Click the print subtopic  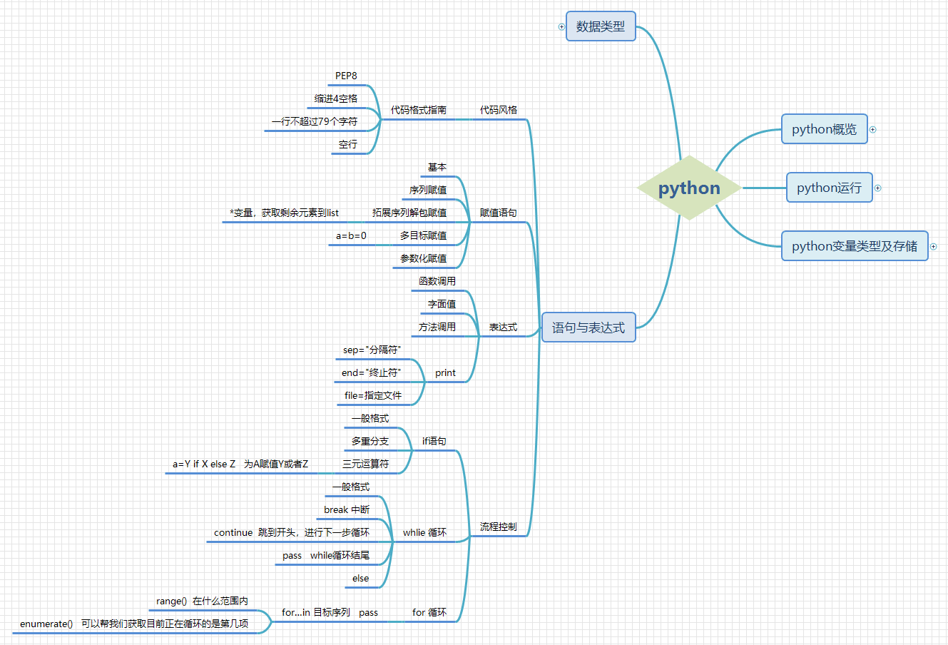tap(446, 372)
